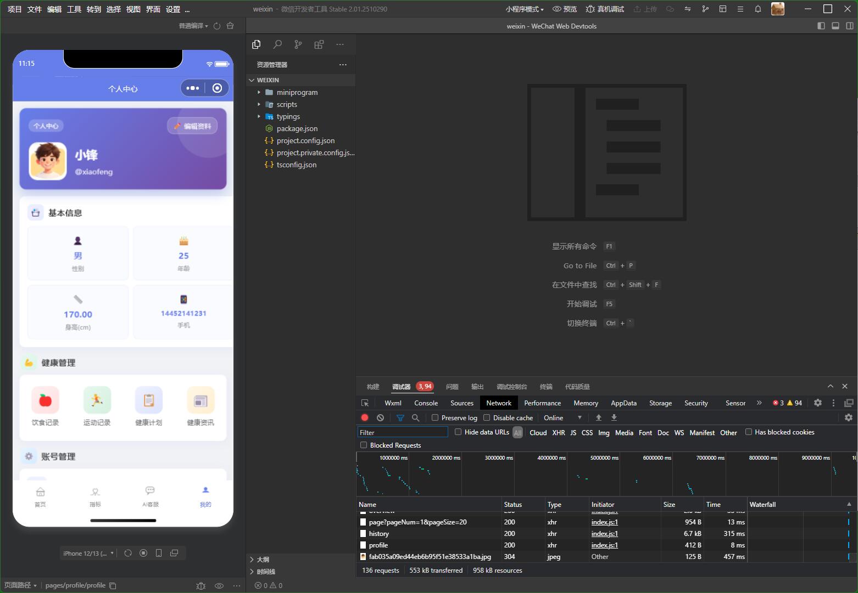Screen dimensions: 858x593
Task: Toggle the left sidebar layout icon
Action: point(821,26)
